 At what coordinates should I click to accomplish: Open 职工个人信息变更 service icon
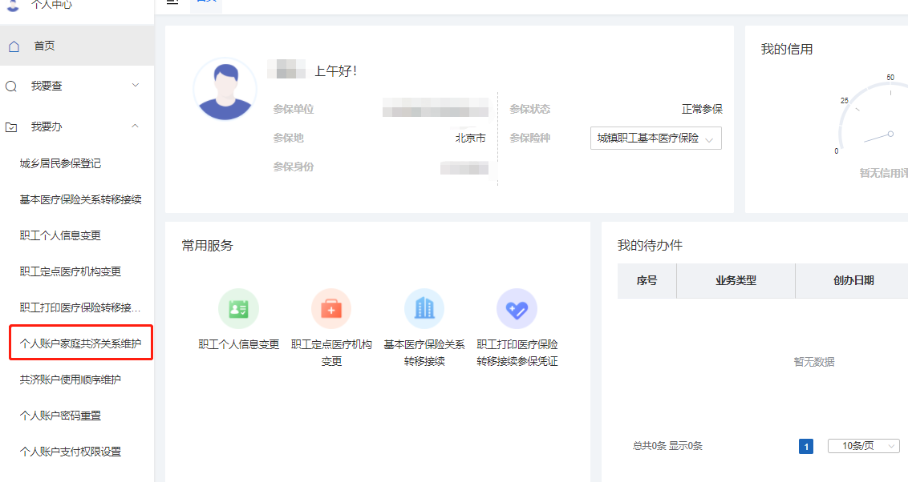[238, 307]
